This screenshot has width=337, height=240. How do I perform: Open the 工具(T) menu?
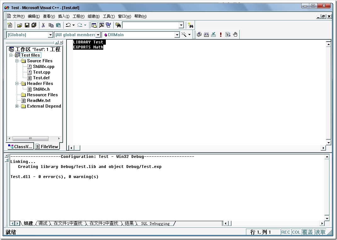pyautogui.click(x=109, y=16)
